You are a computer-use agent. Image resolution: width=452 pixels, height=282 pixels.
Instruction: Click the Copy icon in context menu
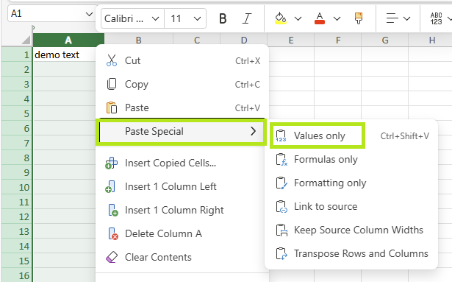coord(112,84)
